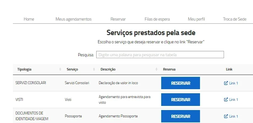Open the Reservar navigation tab
253x123 pixels.
click(118, 19)
